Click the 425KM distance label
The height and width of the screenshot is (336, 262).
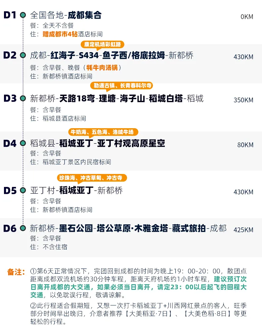click(243, 230)
